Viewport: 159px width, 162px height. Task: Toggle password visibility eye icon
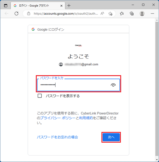tap(113, 85)
